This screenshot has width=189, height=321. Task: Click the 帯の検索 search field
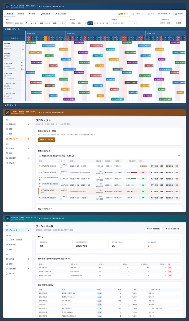[120, 23]
